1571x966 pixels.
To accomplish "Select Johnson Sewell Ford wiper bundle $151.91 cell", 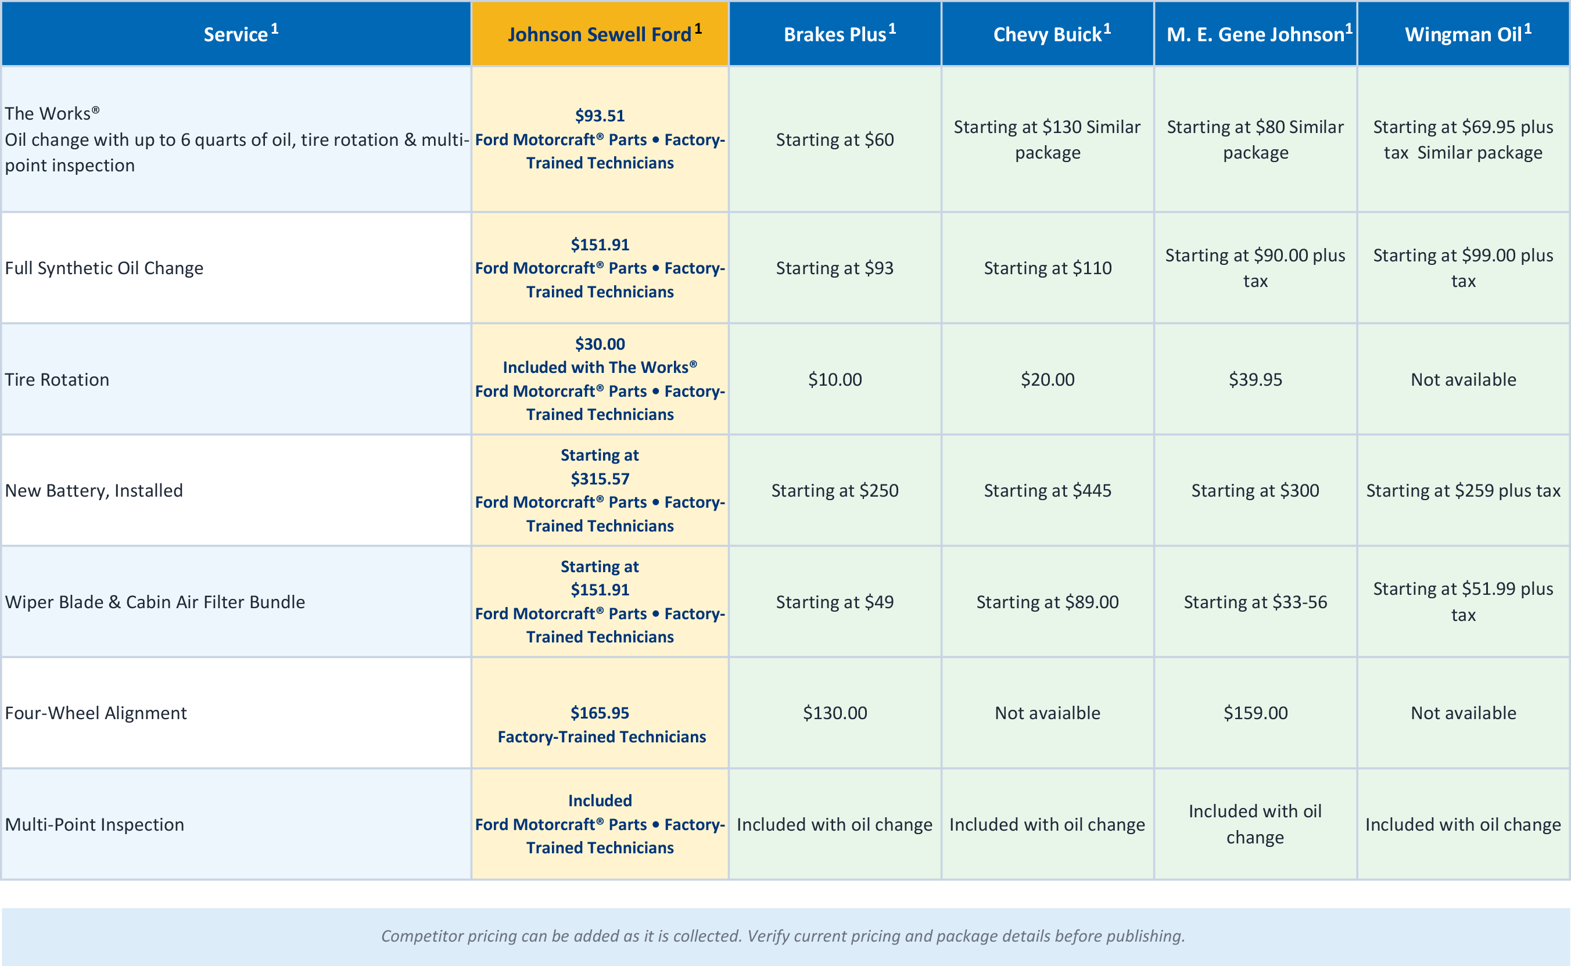I will [600, 602].
